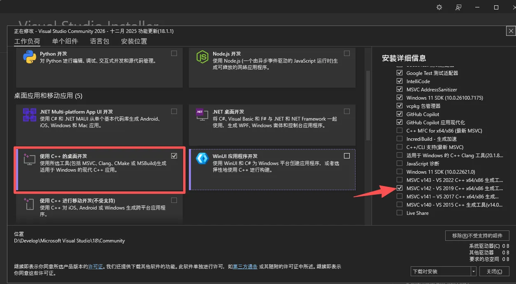
Task: Check C++/CLI 支持(最新 MSVC) component
Action: tap(400, 147)
